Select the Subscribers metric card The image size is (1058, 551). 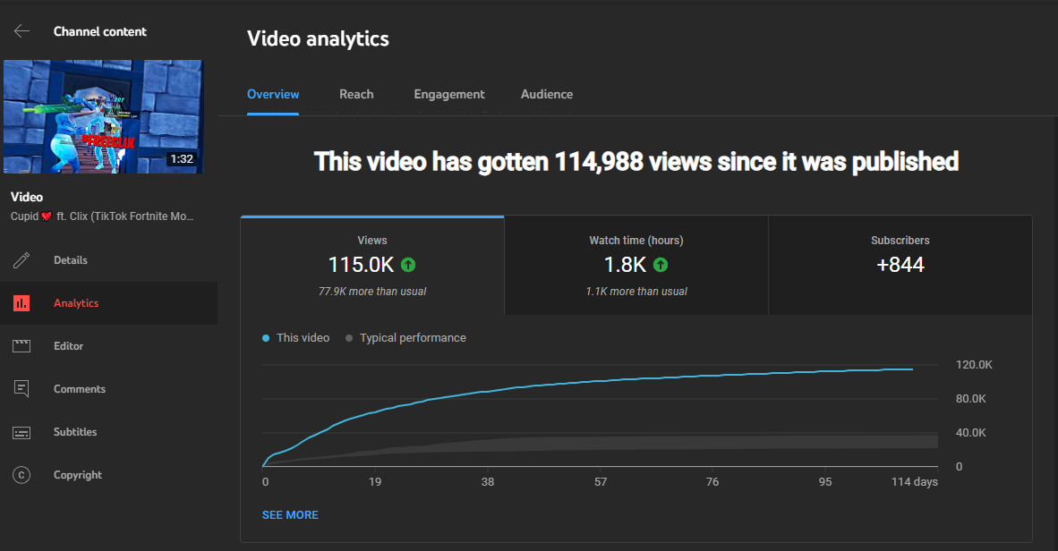(900, 266)
